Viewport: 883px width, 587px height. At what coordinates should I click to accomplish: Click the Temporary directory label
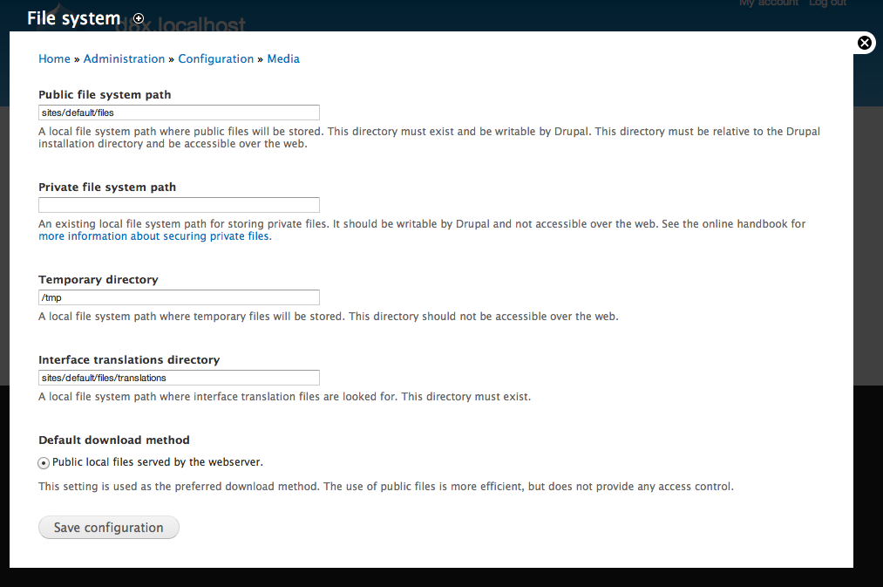pos(98,280)
